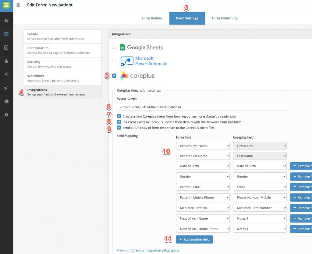Uncheck 'Send a PDF copy of form responses'
Screen dimensions: 312x254
(x=119, y=127)
